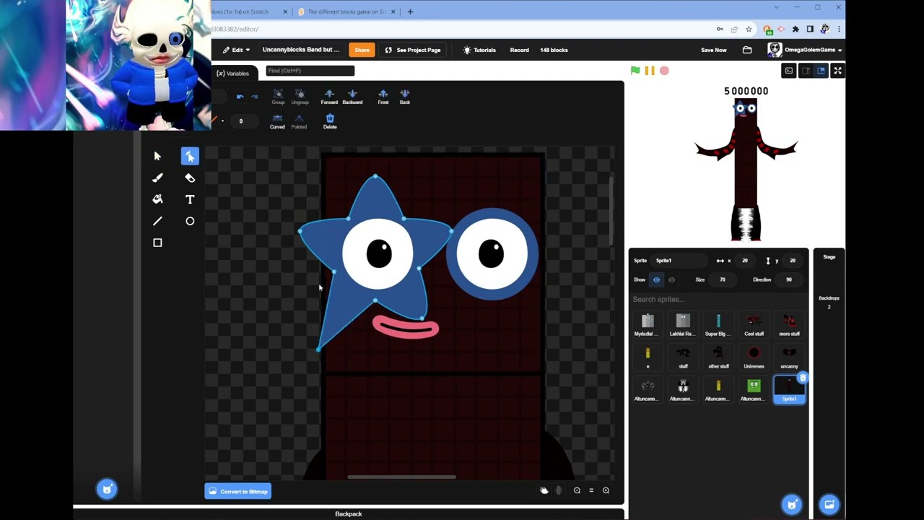Choose the Reshape tool
The image size is (924, 520).
[190, 156]
